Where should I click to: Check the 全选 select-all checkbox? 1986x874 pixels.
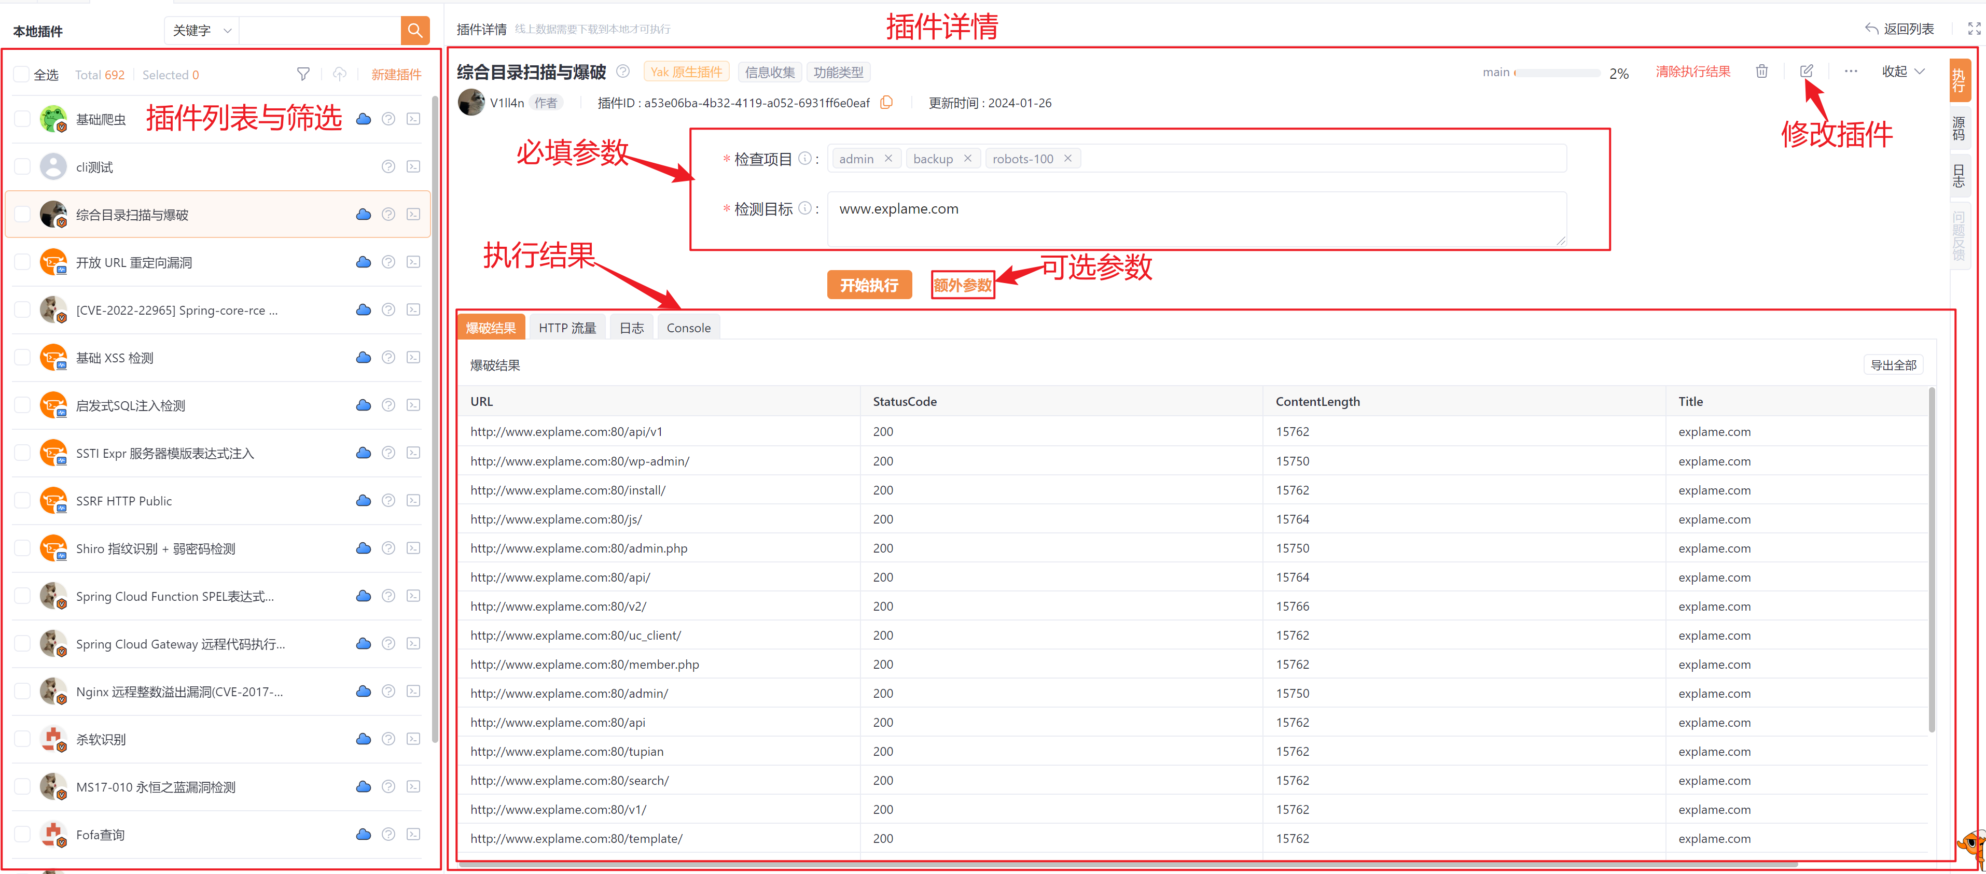22,75
